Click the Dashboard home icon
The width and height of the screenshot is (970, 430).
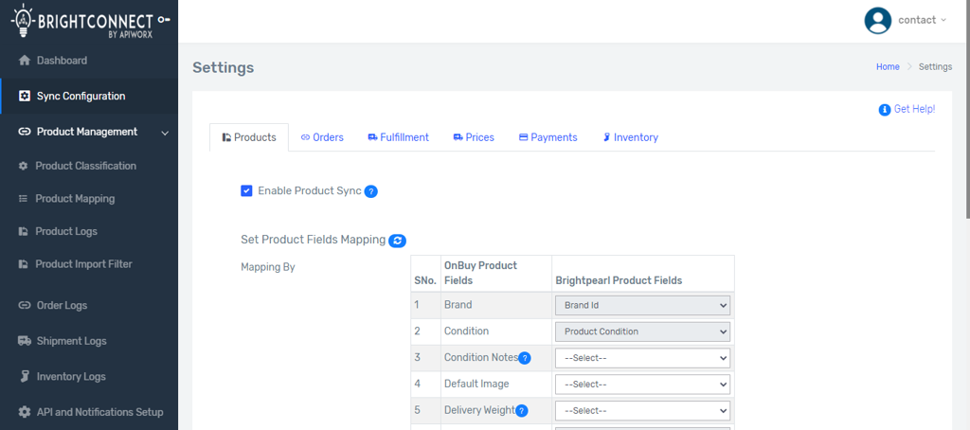(x=24, y=61)
